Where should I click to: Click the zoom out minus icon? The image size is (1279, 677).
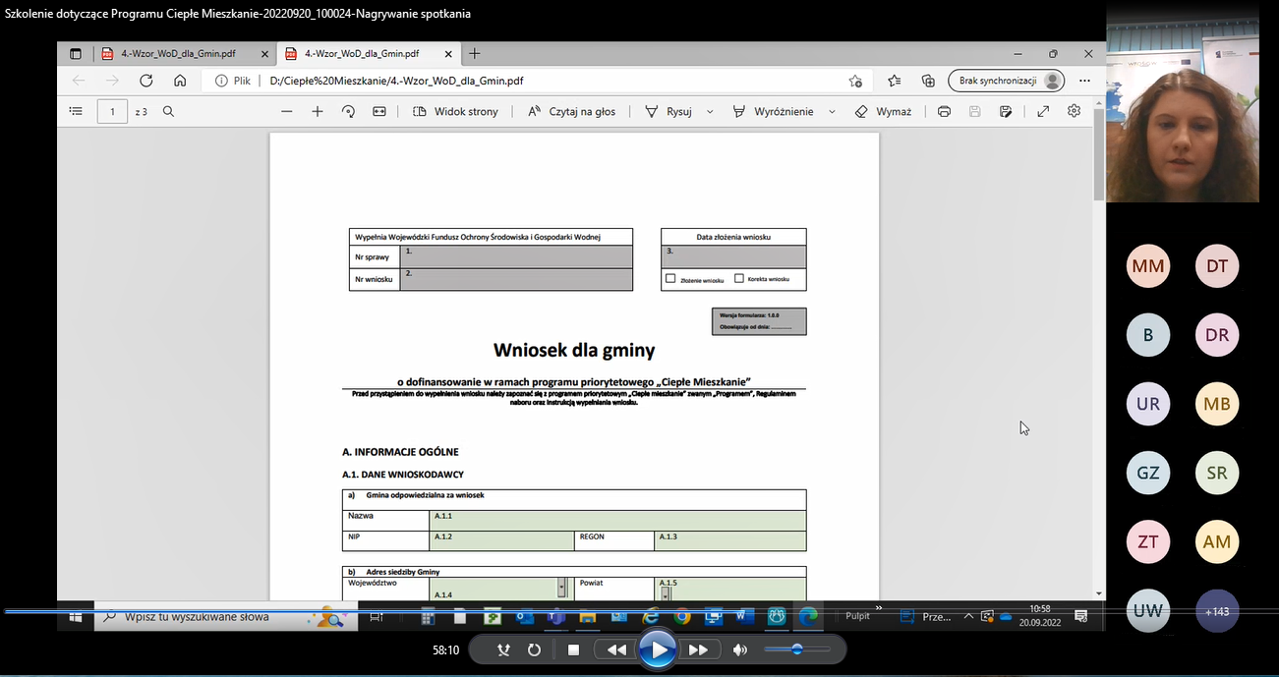[x=287, y=112]
